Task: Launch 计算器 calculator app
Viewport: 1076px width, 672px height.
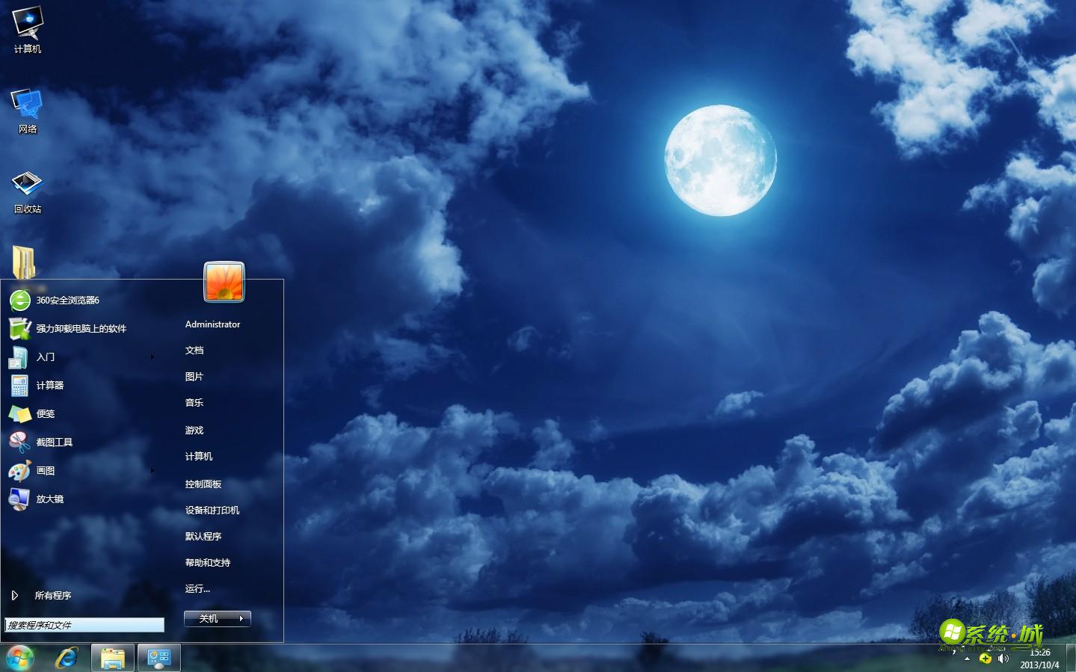Action: click(49, 386)
